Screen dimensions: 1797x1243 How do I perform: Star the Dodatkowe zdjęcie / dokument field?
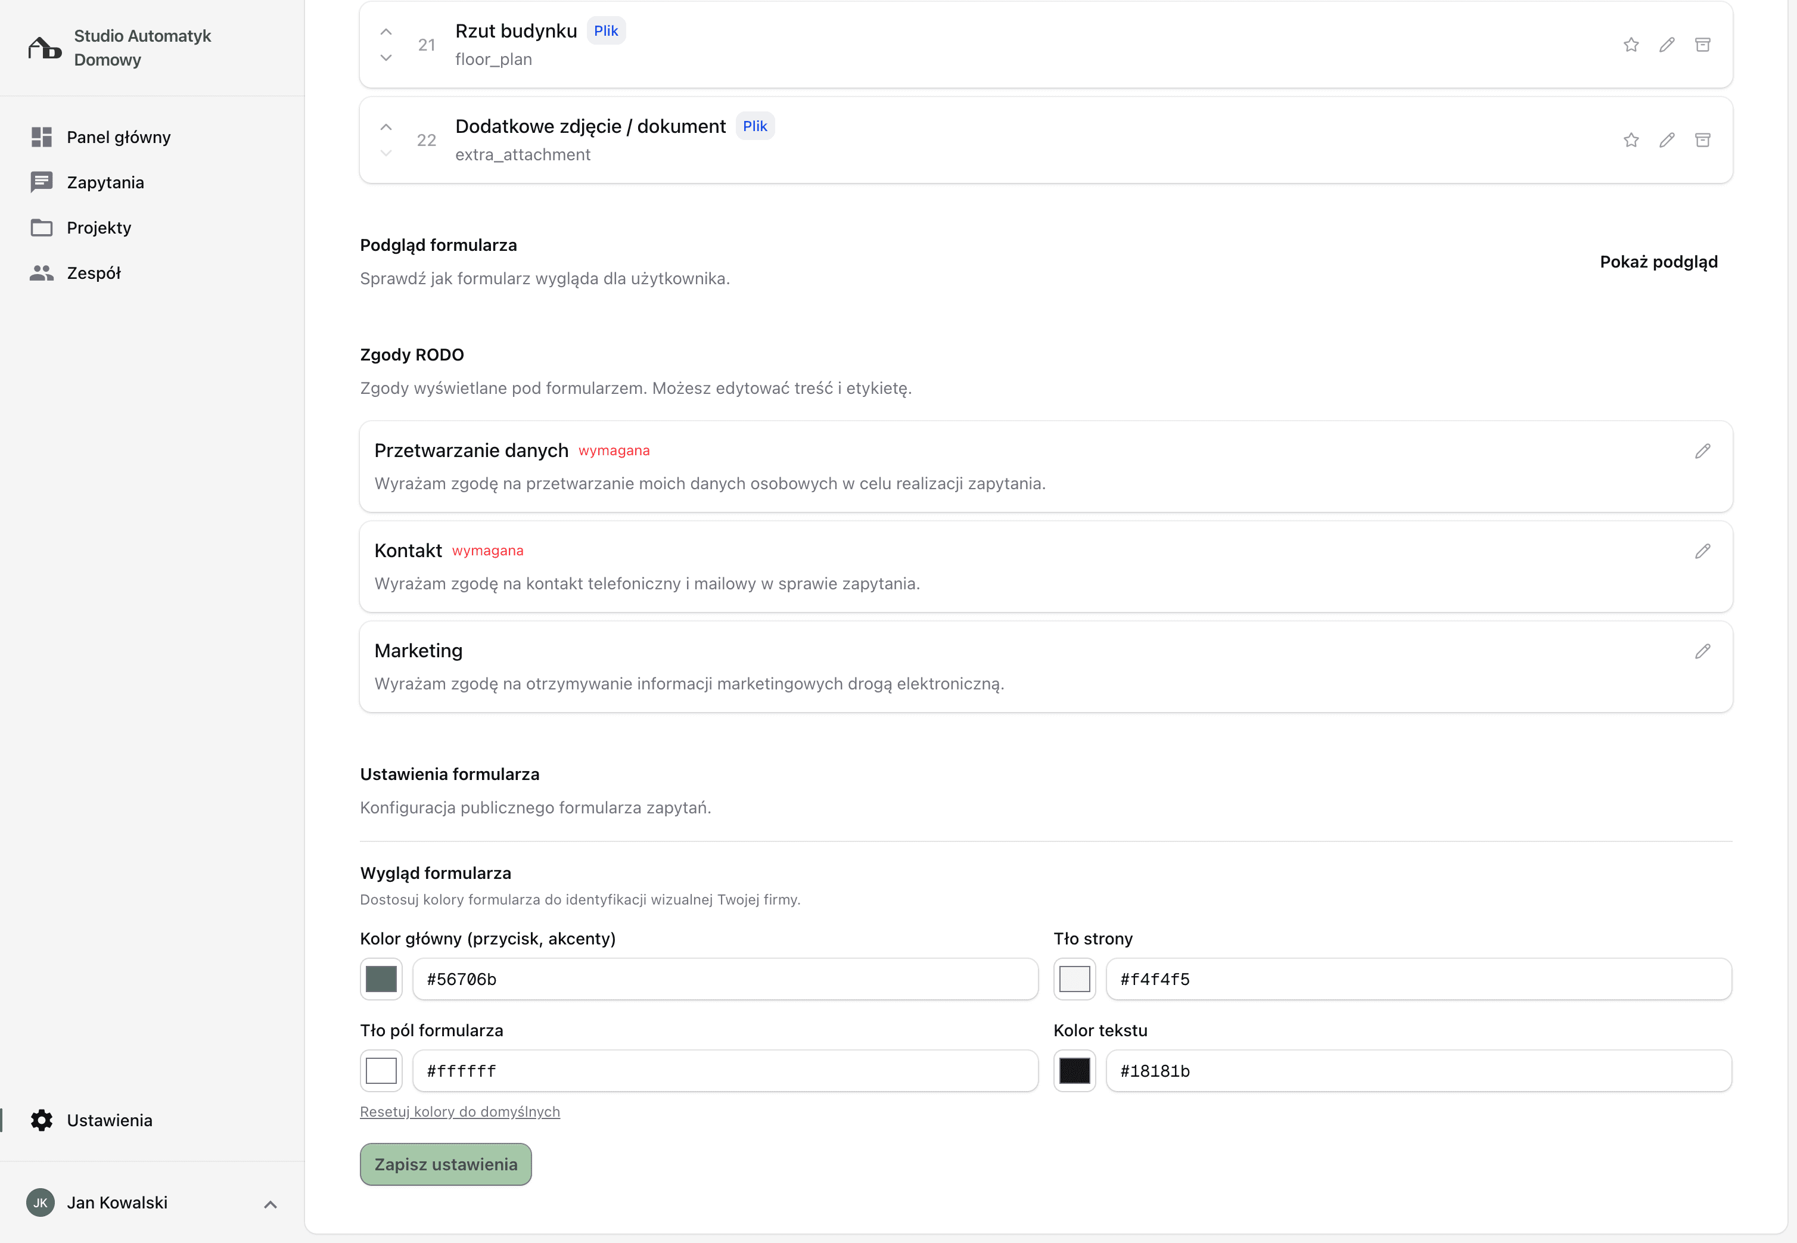1631,140
